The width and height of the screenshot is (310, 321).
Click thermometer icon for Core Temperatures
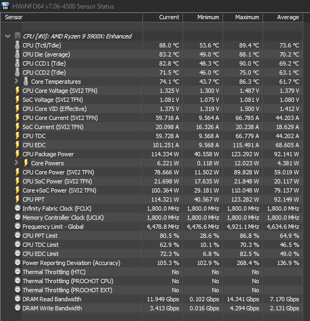tap(26, 81)
